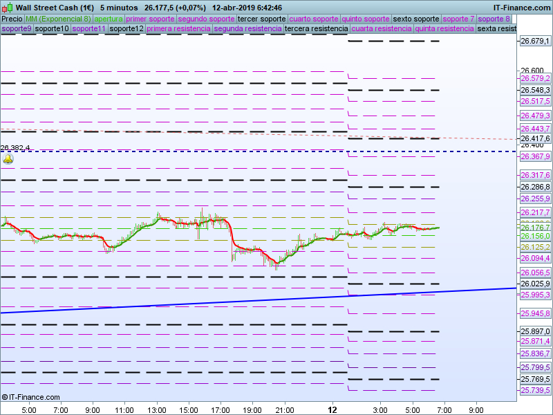Click the 26.056,5 price label
Screen dimensions: 553x415
535,273
